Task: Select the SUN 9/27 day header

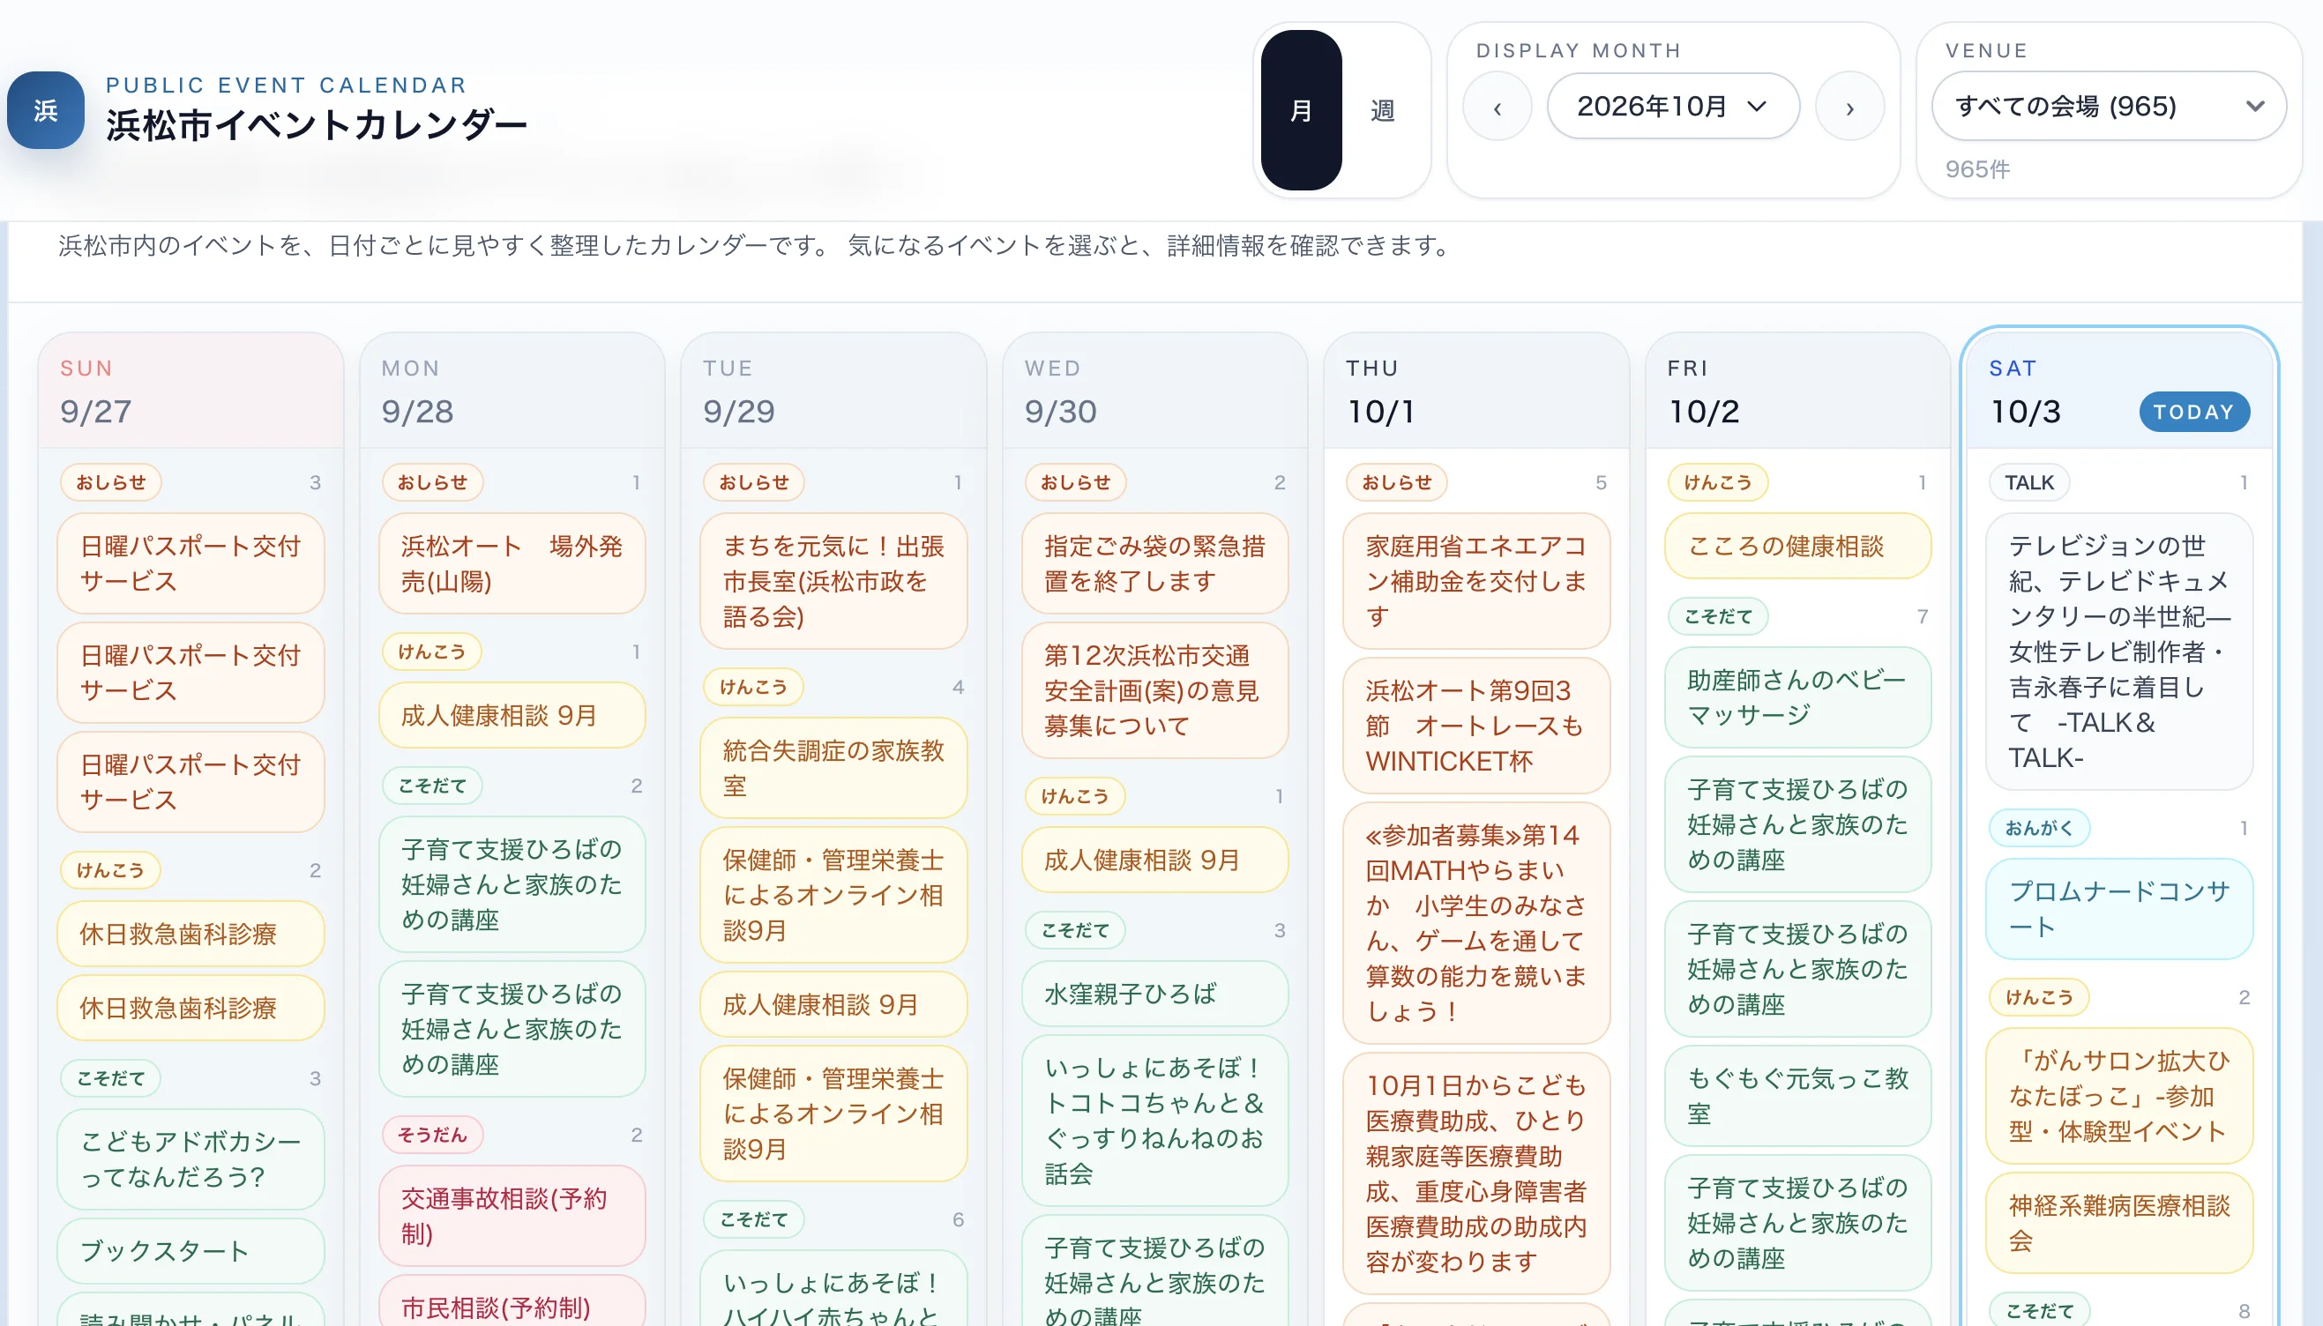Action: 190,391
